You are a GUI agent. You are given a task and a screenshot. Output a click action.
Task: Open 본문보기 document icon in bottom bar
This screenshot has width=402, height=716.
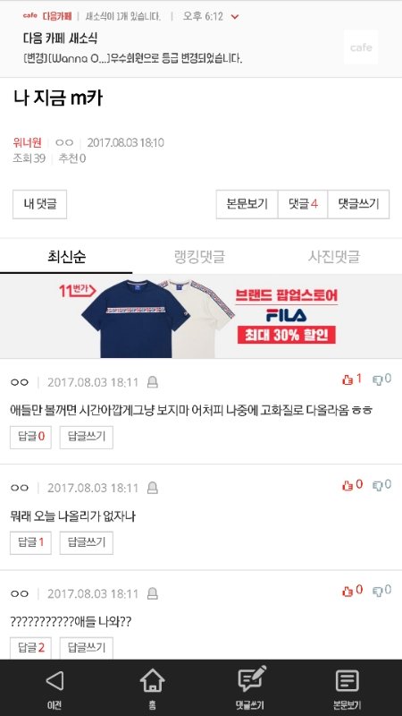pyautogui.click(x=348, y=681)
